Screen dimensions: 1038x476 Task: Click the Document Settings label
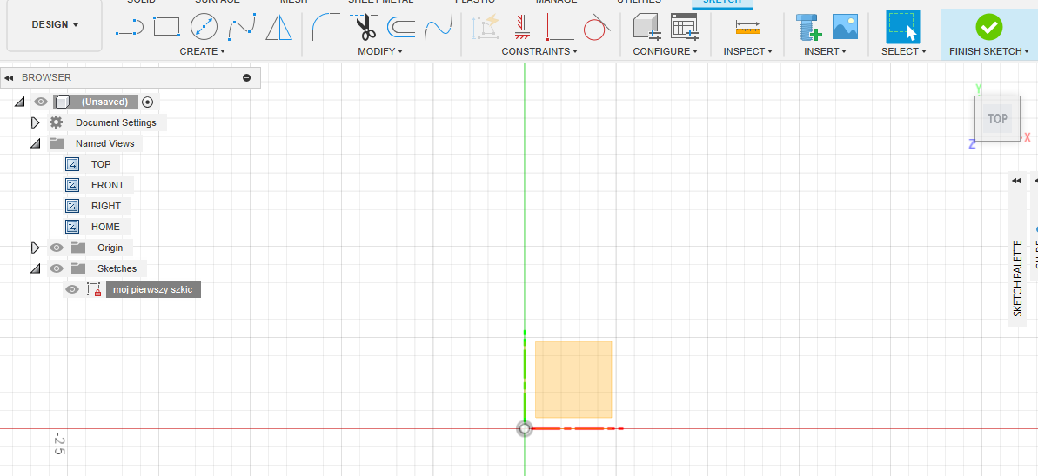pos(116,122)
